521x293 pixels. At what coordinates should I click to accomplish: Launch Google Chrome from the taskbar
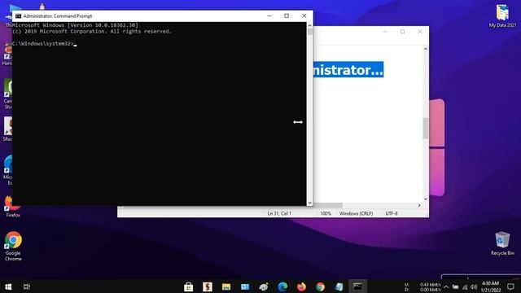click(320, 286)
